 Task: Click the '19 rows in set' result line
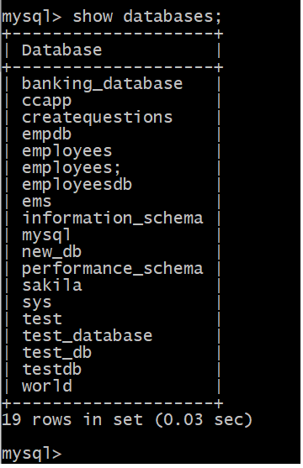point(127,420)
